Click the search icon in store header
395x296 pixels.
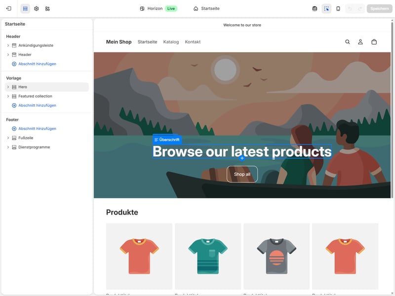[x=348, y=42]
